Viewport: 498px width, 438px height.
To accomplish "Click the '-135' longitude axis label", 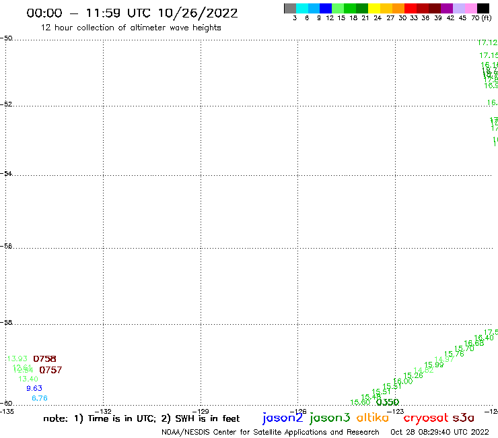I will [x=7, y=411].
